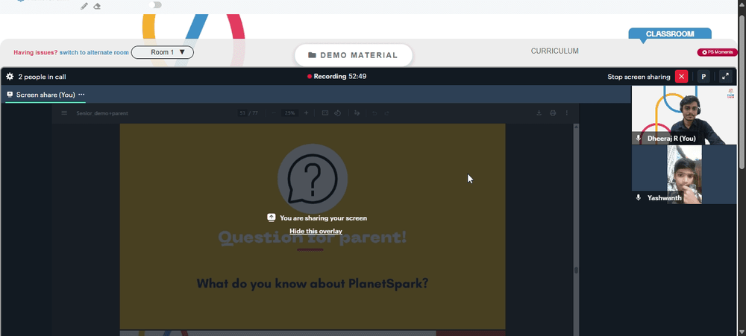Screen dimensions: 746x336
Task: Click the microphone icon on Dheeraj's tile
Action: pos(639,139)
